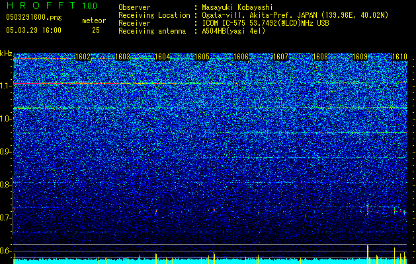Select the ICOM IC-575 53.7492 MHz USB text
The width and height of the screenshot is (416, 264).
tap(265, 23)
